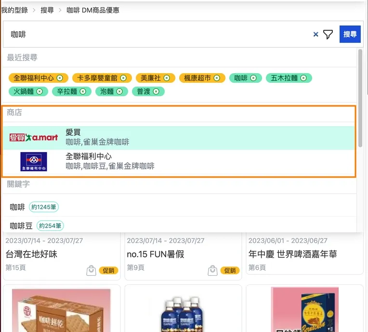368x332 pixels.
Task: Open the 咖啡餅乾 product thumbnail
Action: coord(61,310)
